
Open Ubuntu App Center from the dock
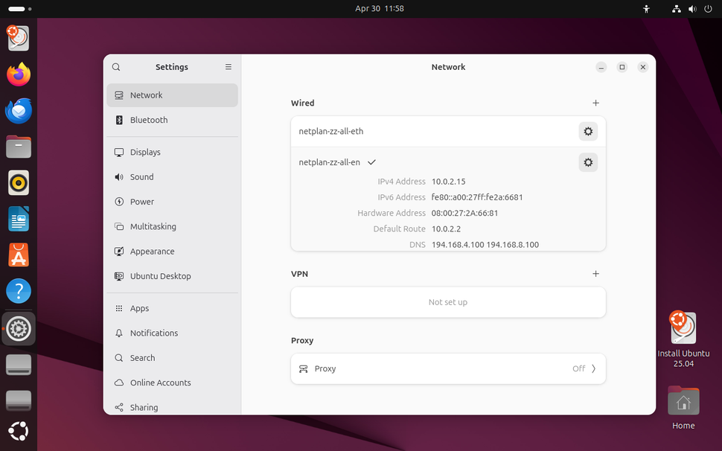click(18, 255)
